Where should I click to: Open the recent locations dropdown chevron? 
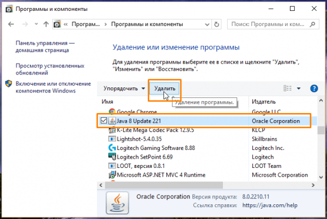pos(36,24)
